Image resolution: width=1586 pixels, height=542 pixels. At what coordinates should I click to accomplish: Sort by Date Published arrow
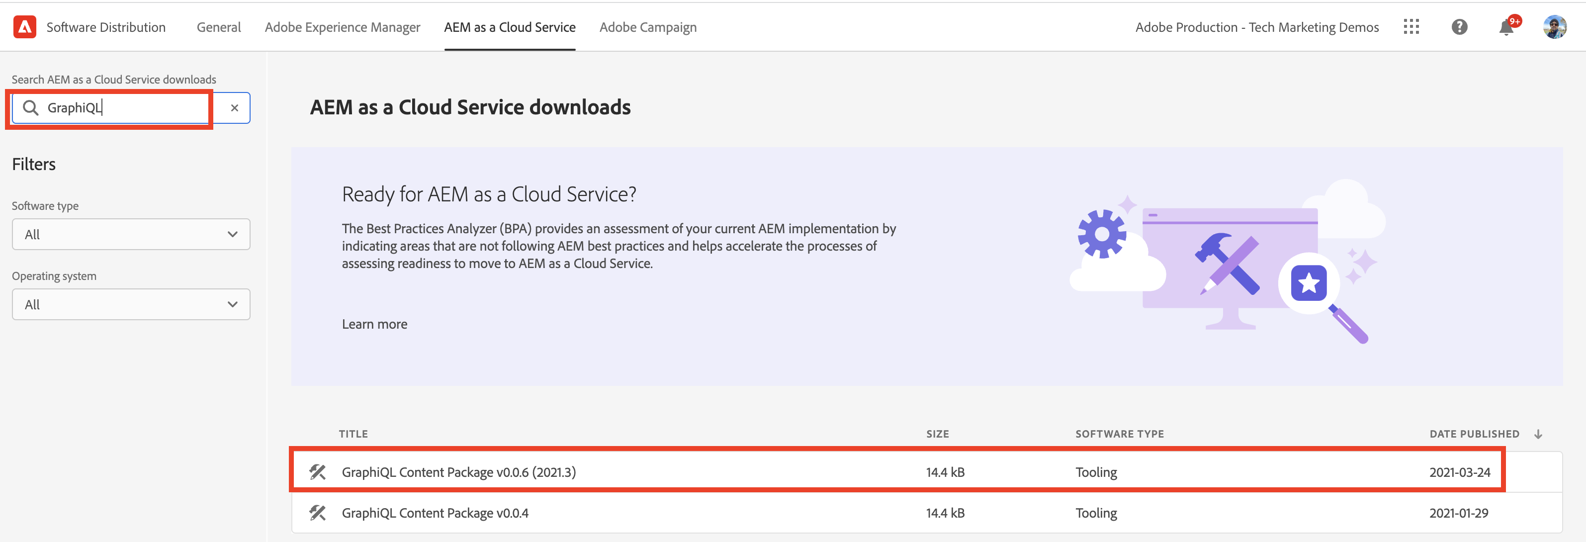(1538, 434)
